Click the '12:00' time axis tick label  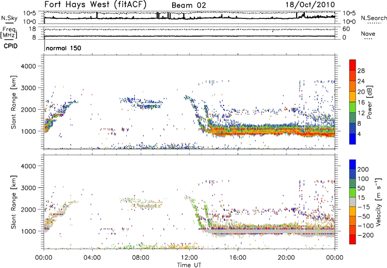(189, 258)
